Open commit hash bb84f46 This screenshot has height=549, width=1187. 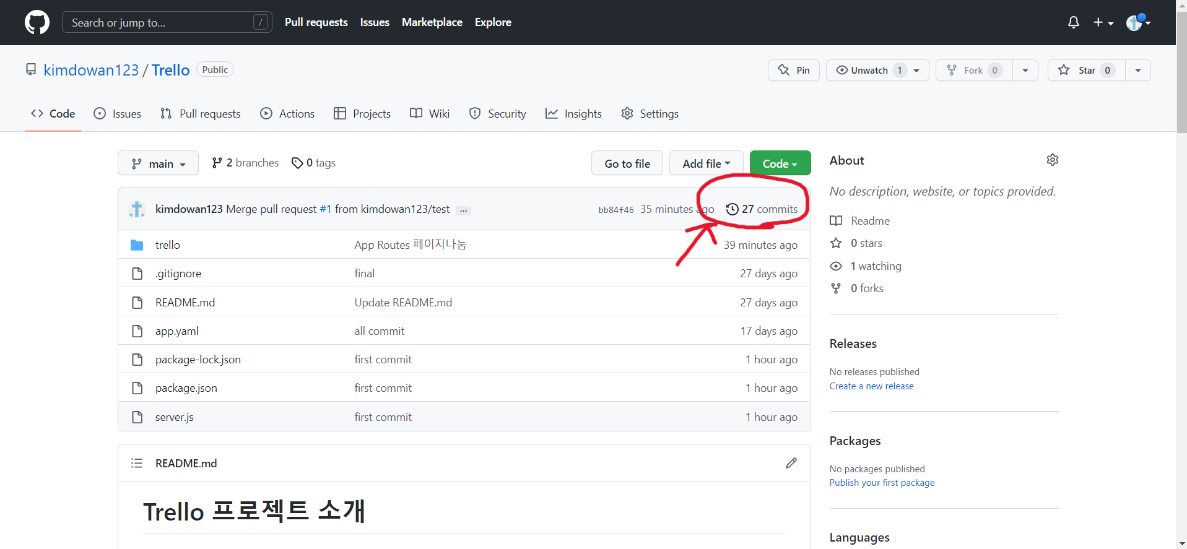point(616,210)
